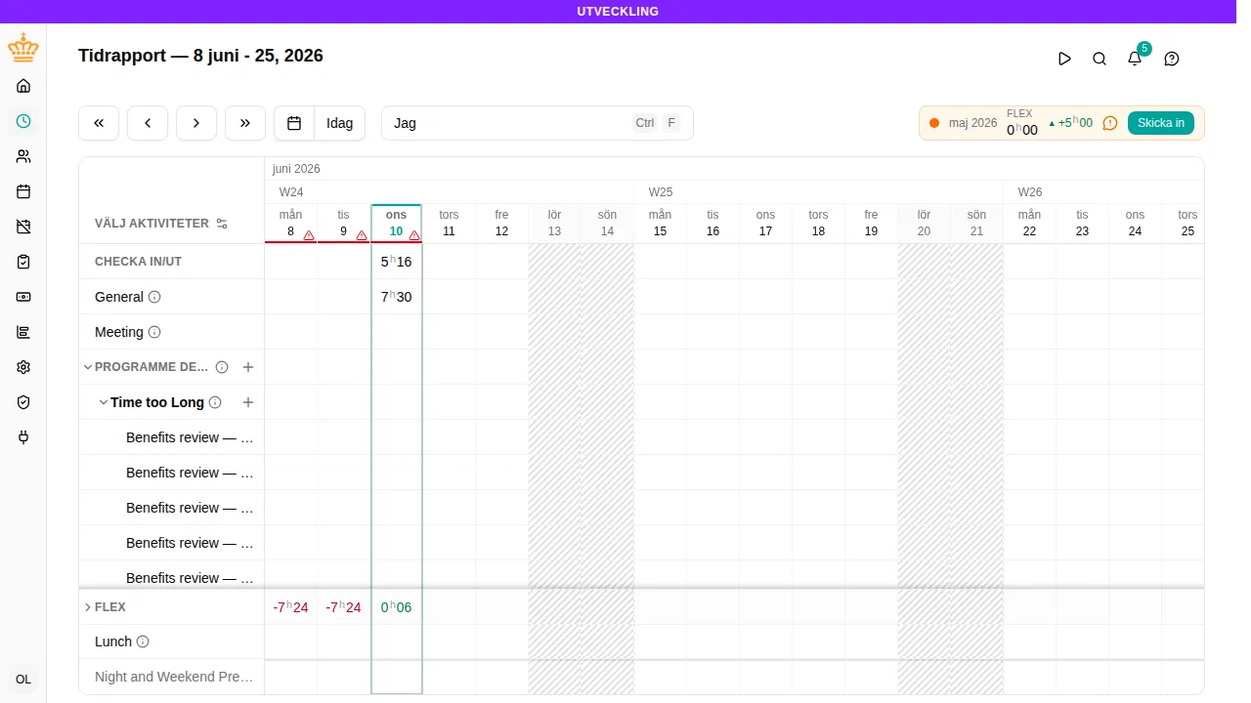Select the clock time report sidebar icon
This screenshot has width=1251, height=703.
(x=23, y=121)
